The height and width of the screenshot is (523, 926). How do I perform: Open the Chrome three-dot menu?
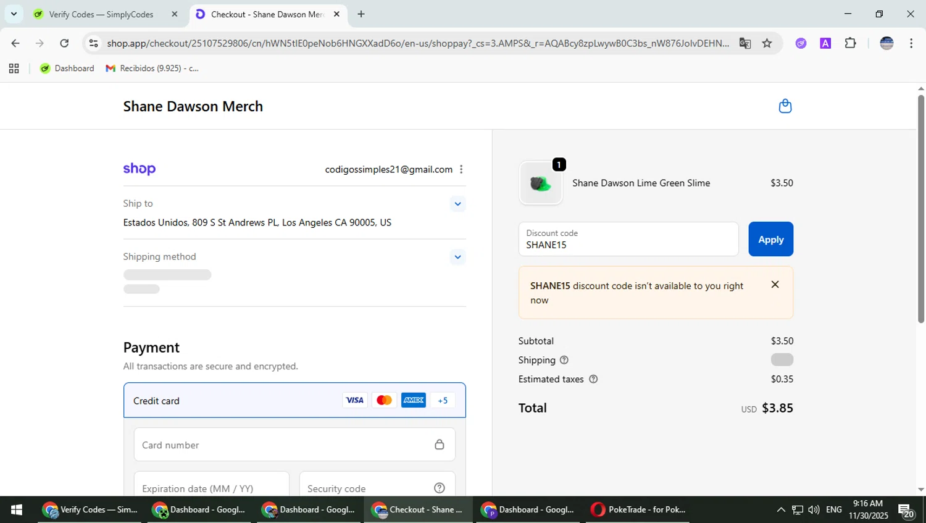pyautogui.click(x=911, y=43)
